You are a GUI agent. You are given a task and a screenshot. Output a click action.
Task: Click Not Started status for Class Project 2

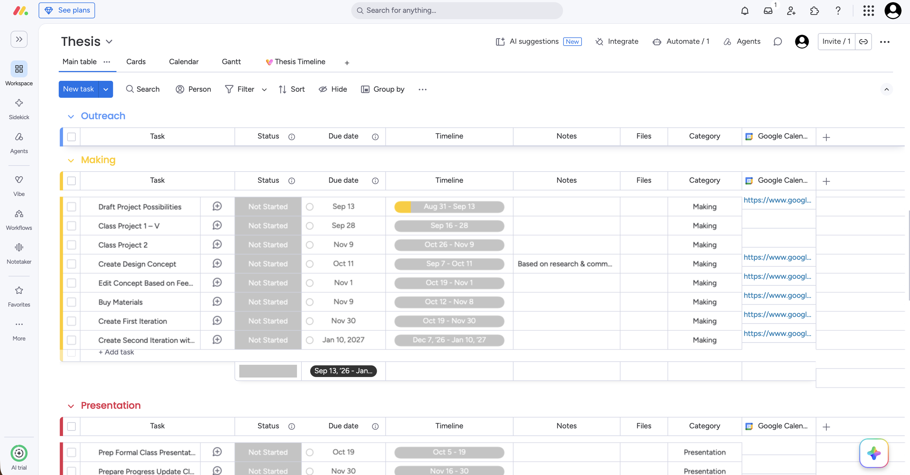click(x=268, y=245)
